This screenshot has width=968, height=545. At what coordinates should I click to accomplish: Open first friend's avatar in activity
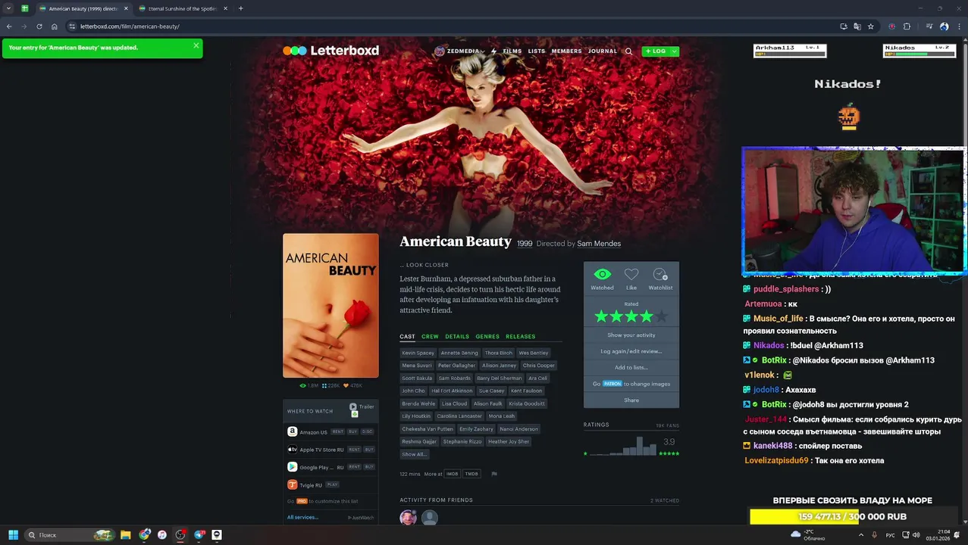[x=409, y=518]
